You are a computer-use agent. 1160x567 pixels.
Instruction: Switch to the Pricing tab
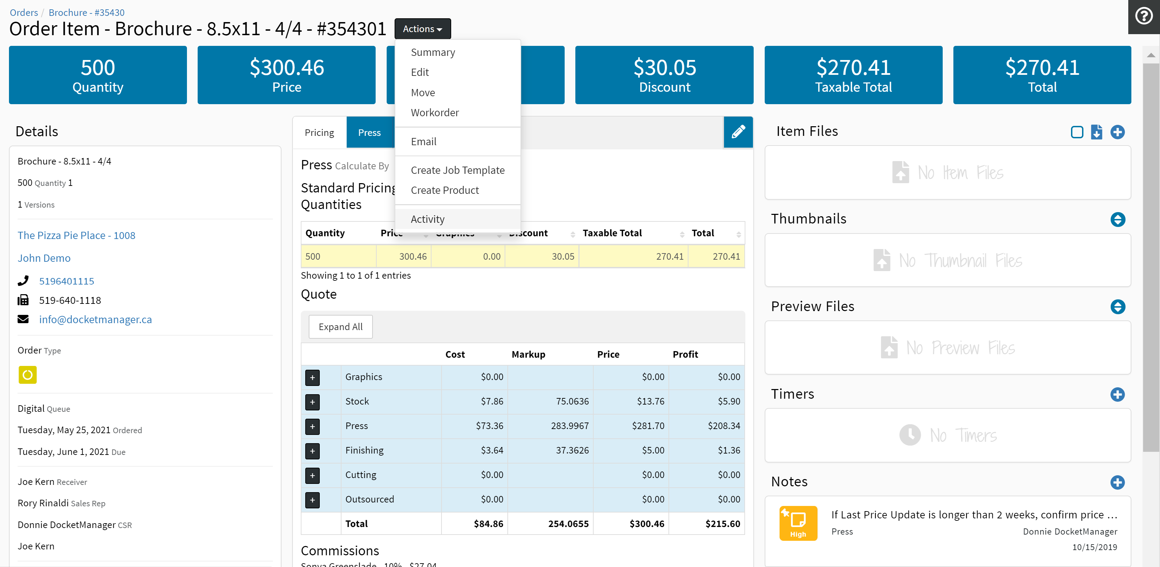[x=319, y=132]
